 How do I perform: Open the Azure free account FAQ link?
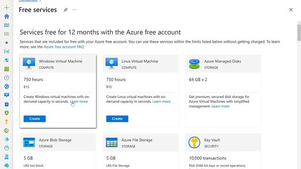click(x=64, y=47)
